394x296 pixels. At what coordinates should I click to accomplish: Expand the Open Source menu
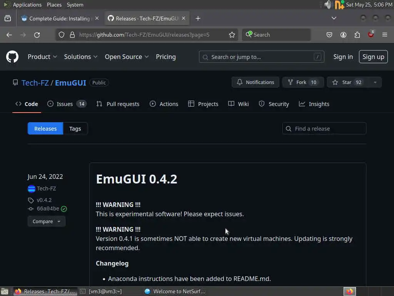click(x=127, y=57)
